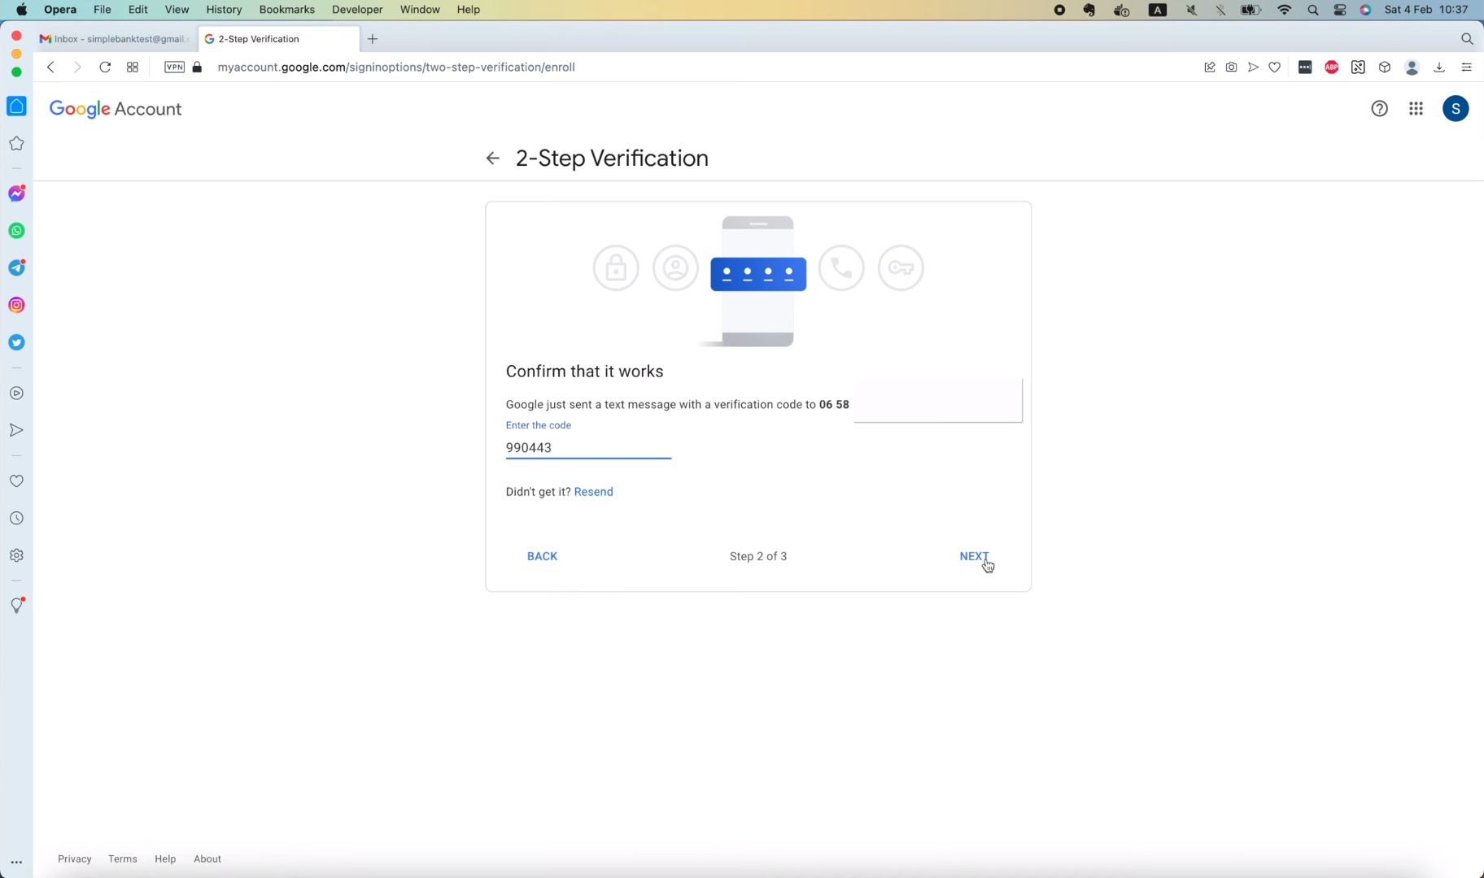Open the Google Account logo
This screenshot has height=878, width=1484.
116,110
